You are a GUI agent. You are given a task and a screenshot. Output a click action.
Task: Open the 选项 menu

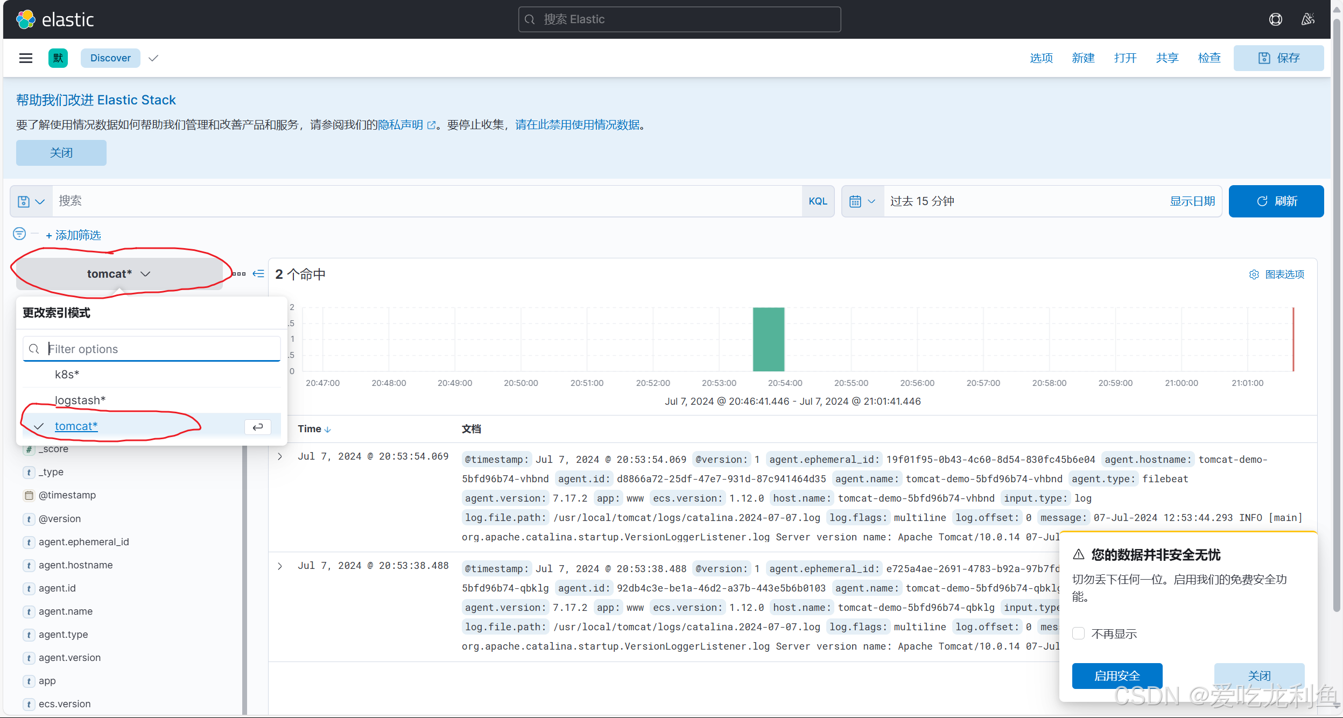(1041, 58)
